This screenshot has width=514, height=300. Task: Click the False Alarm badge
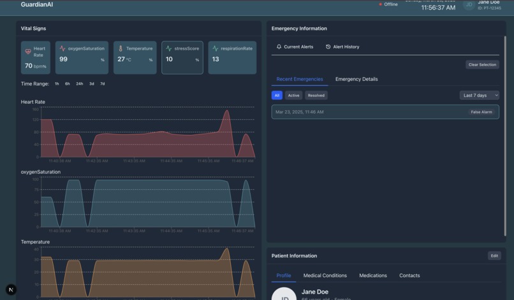481,112
